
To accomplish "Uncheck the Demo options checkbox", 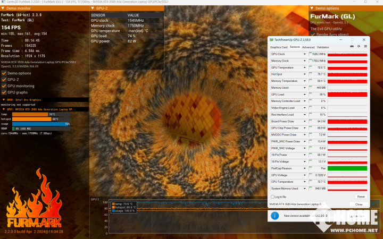I will 4,73.
